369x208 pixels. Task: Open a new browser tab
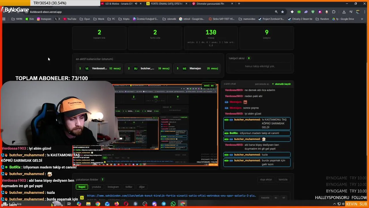tap(239, 4)
